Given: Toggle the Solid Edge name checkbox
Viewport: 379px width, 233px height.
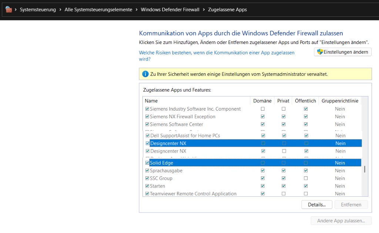Looking at the screenshot, I should point(147,163).
